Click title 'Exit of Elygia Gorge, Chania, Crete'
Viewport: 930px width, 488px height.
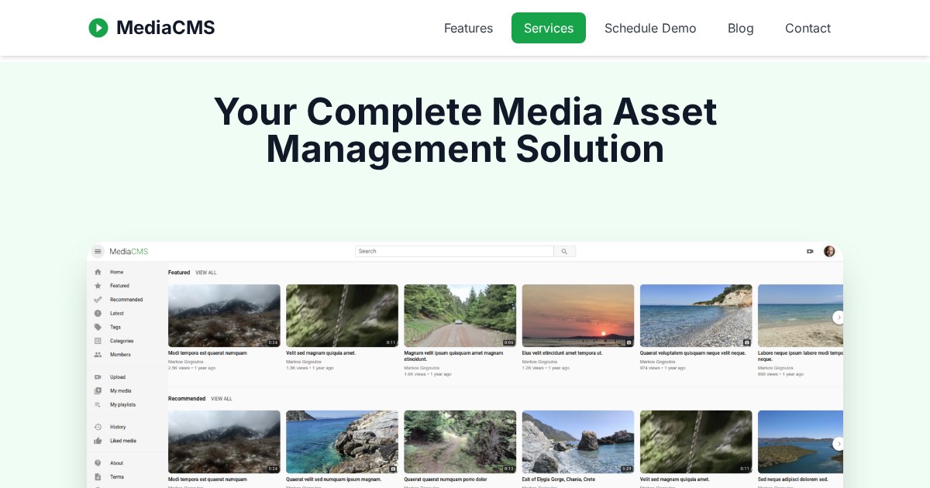point(559,479)
